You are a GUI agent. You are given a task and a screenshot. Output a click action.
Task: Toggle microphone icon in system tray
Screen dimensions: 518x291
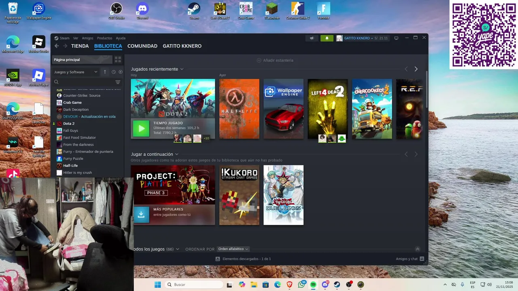coord(462,285)
